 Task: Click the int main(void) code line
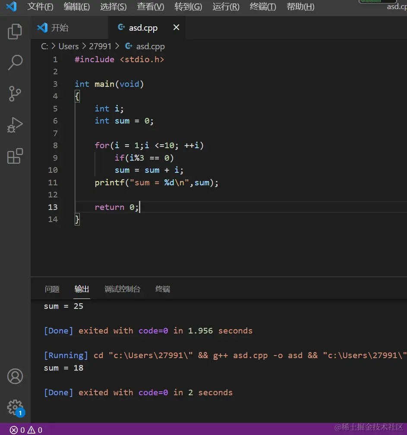coord(109,84)
